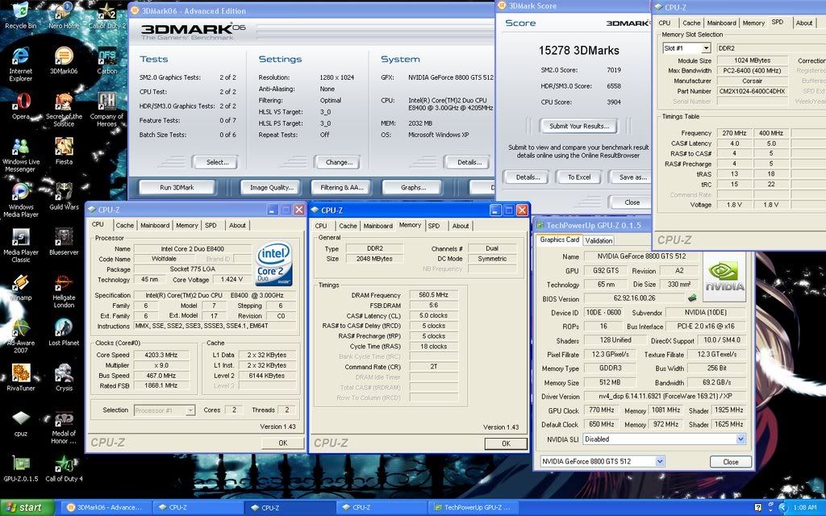Open the About tab in CPU-Z SPD window

coord(804,23)
